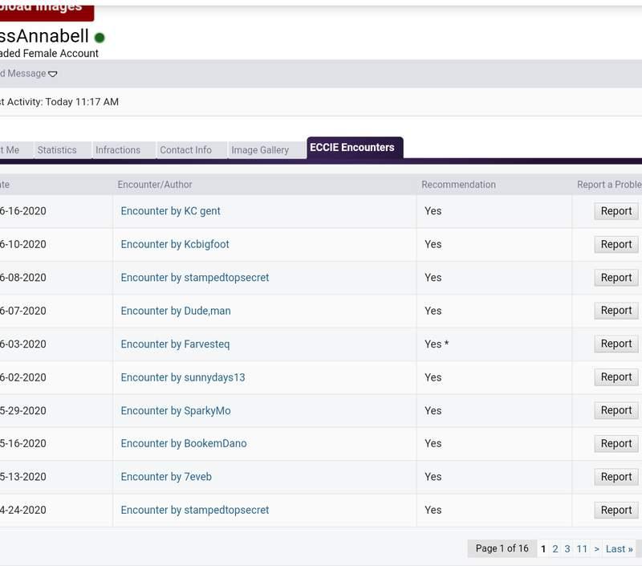Click the next page arrow

pos(596,549)
